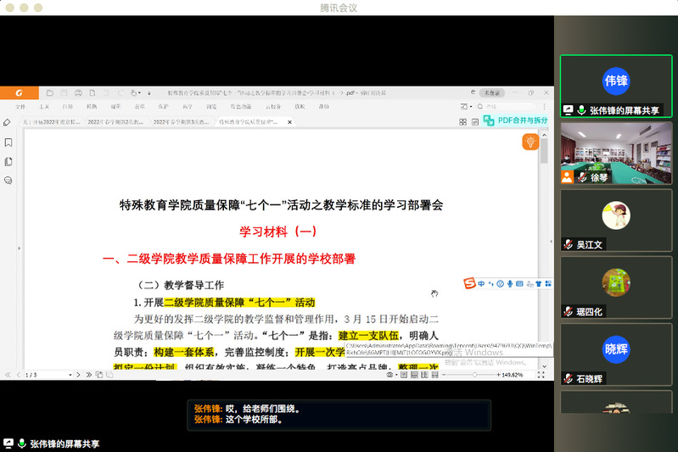Open the page thumbnails sidebar panel
The image size is (678, 452).
[x=8, y=161]
